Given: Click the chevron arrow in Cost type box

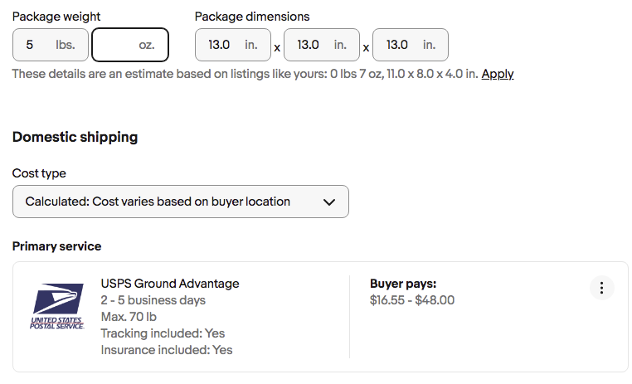Looking at the screenshot, I should click(328, 202).
